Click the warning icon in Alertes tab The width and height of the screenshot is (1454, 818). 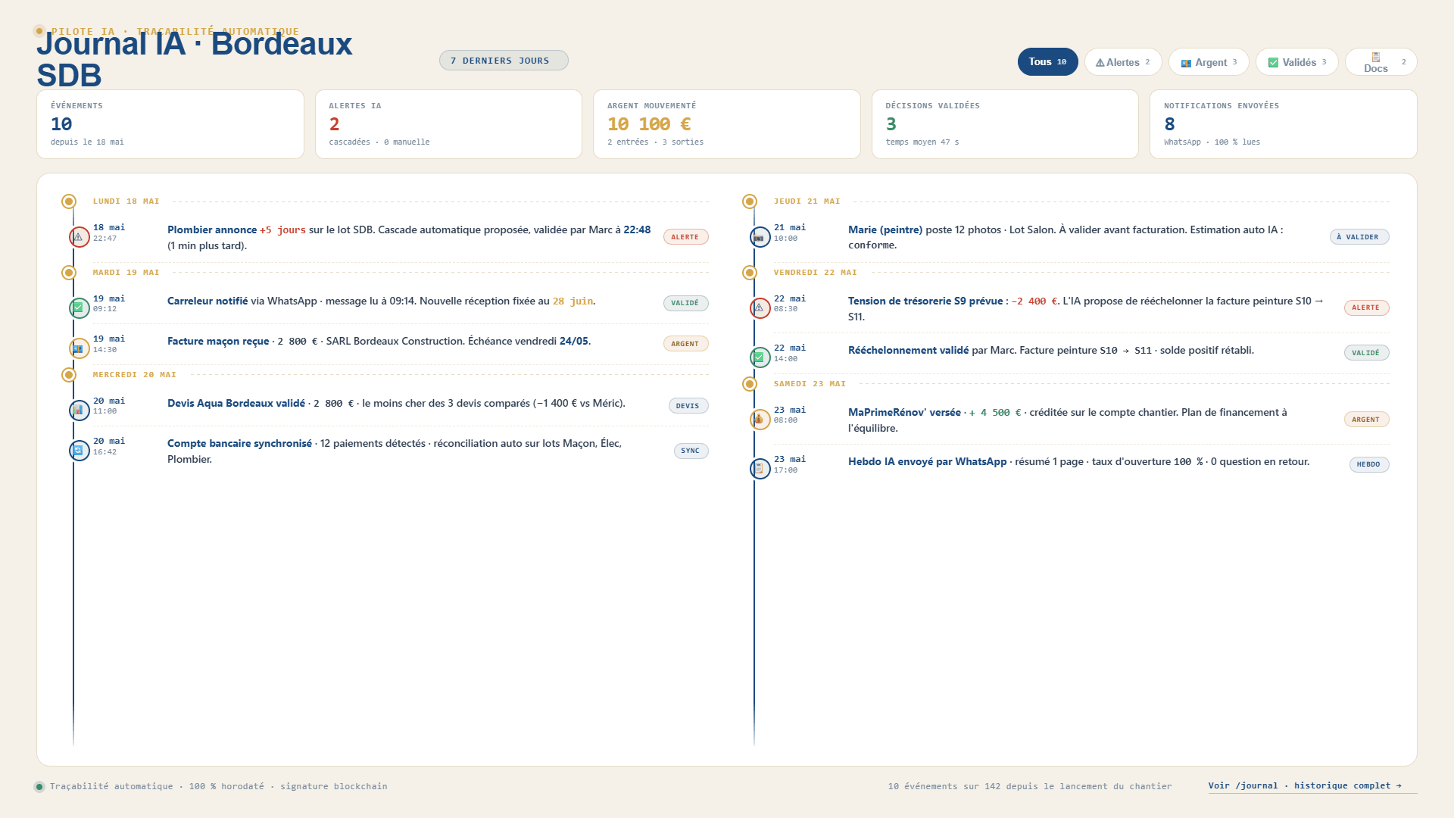pos(1100,63)
